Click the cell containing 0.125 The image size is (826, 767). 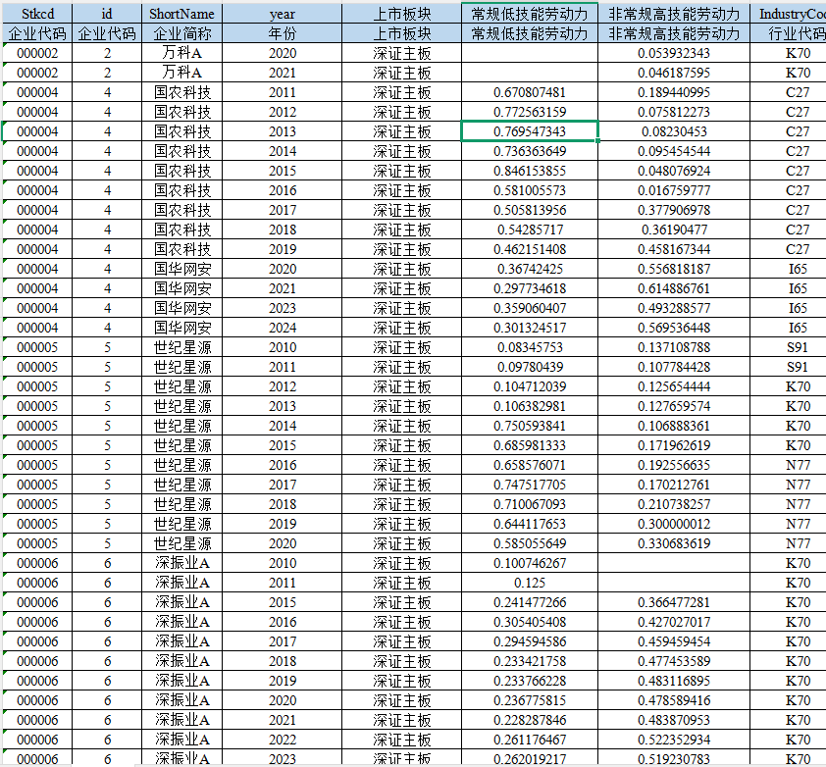point(530,583)
